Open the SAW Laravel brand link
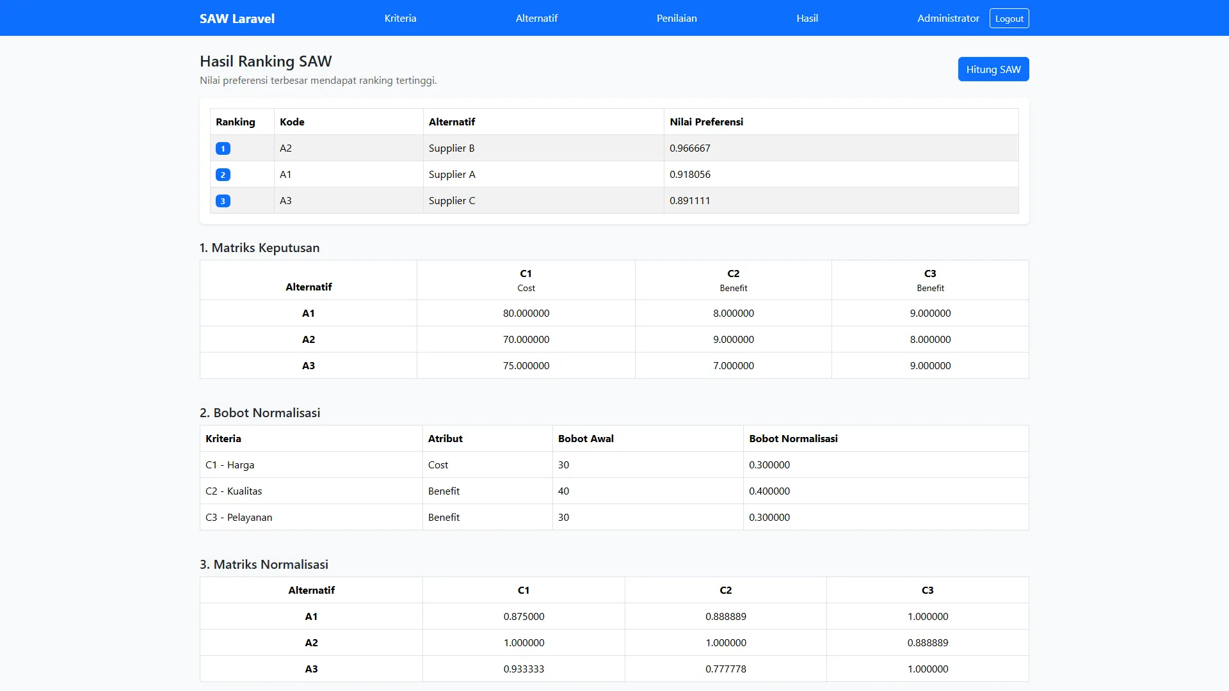The image size is (1229, 691). [237, 19]
